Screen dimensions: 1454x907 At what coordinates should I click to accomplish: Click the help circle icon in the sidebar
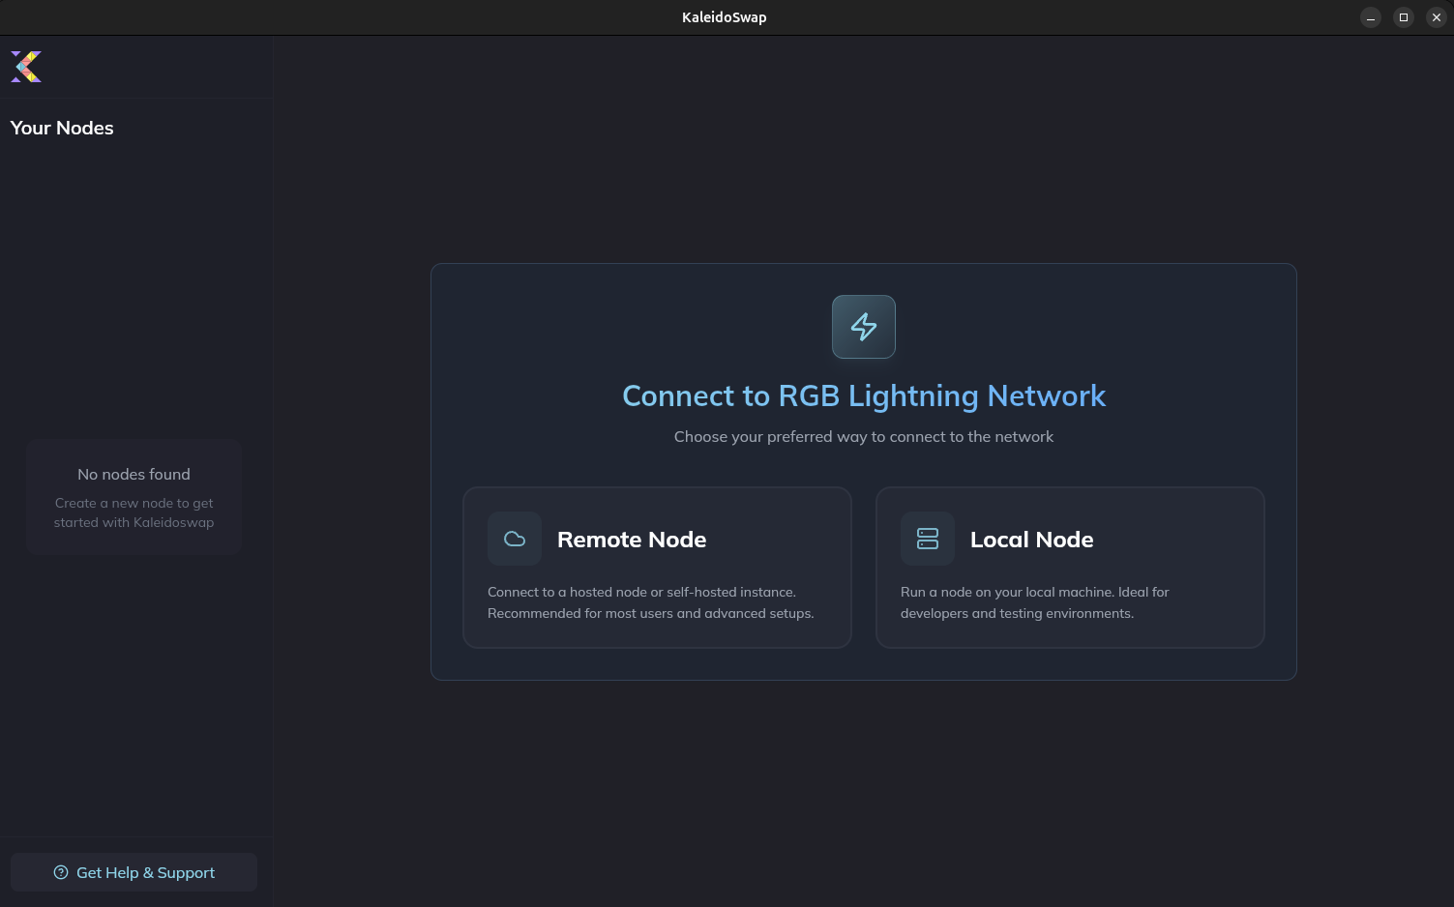pyautogui.click(x=61, y=872)
